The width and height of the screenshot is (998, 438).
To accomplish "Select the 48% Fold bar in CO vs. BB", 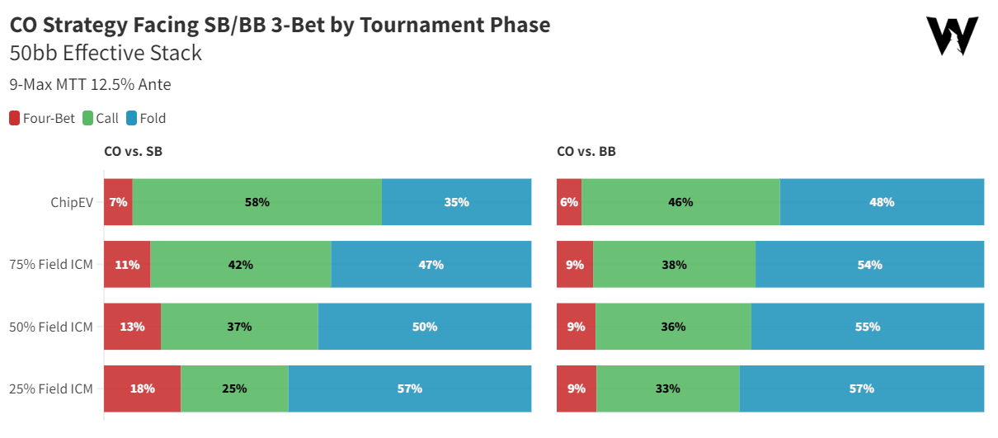I will pyautogui.click(x=882, y=202).
